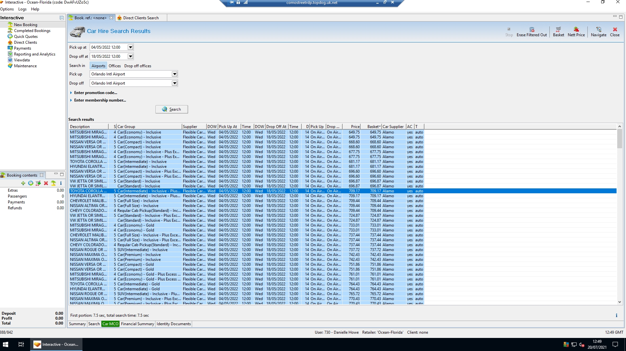Click the scroll up arrow of results list
626x351 pixels.
pyautogui.click(x=619, y=126)
